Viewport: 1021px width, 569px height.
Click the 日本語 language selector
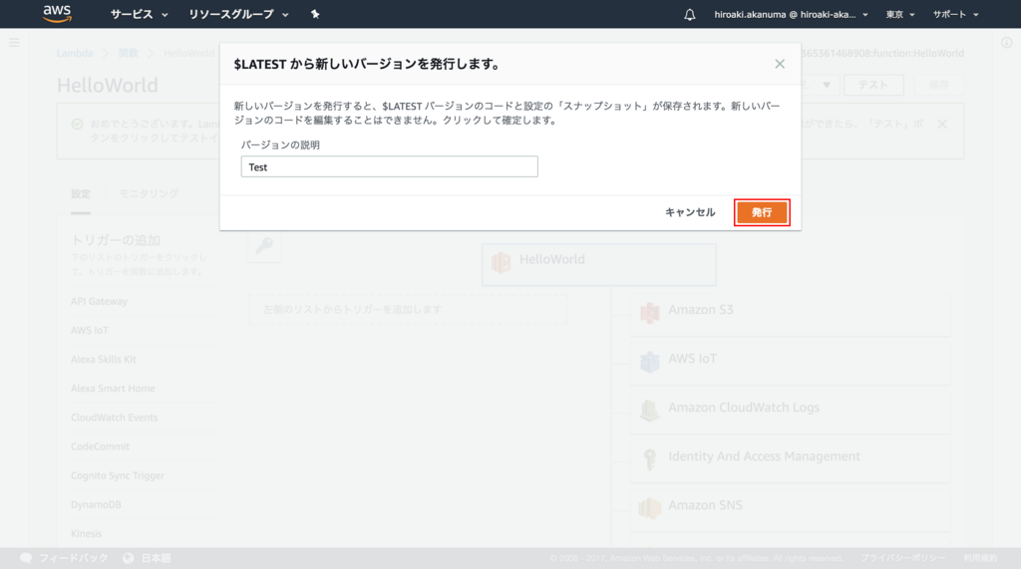[x=157, y=558]
